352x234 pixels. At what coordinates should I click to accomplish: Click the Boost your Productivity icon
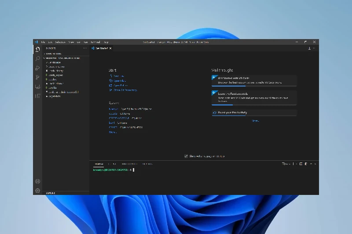[x=214, y=113]
